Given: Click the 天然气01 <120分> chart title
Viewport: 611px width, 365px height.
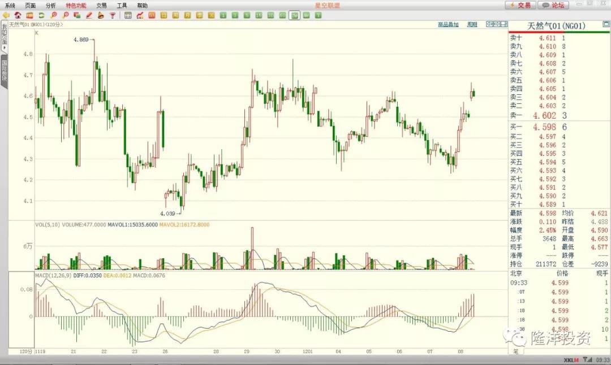Looking at the screenshot, I should click(36, 24).
